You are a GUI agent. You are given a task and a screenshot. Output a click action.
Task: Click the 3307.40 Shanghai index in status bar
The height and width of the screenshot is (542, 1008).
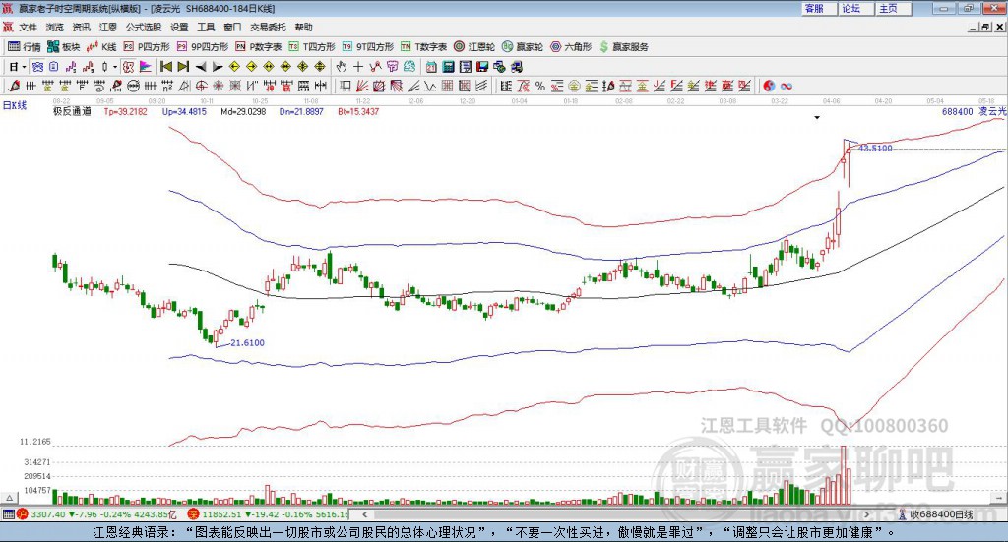point(47,514)
